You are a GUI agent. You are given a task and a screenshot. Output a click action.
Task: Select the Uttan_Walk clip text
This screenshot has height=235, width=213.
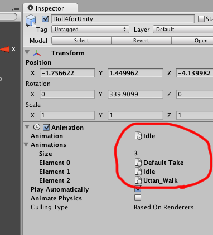(161, 180)
